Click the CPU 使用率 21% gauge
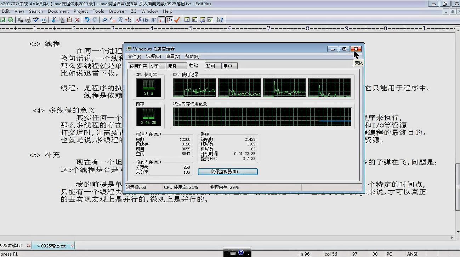 [148, 88]
